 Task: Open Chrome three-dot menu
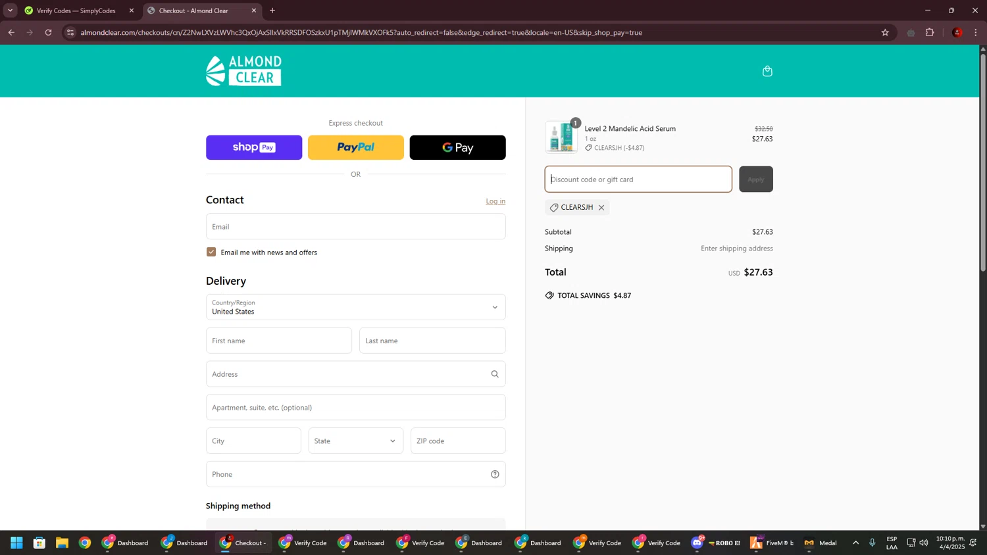[976, 32]
